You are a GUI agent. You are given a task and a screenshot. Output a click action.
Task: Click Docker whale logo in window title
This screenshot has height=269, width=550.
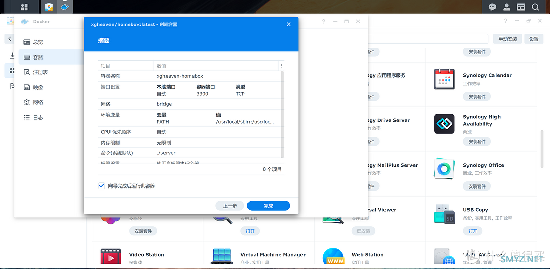25,21
